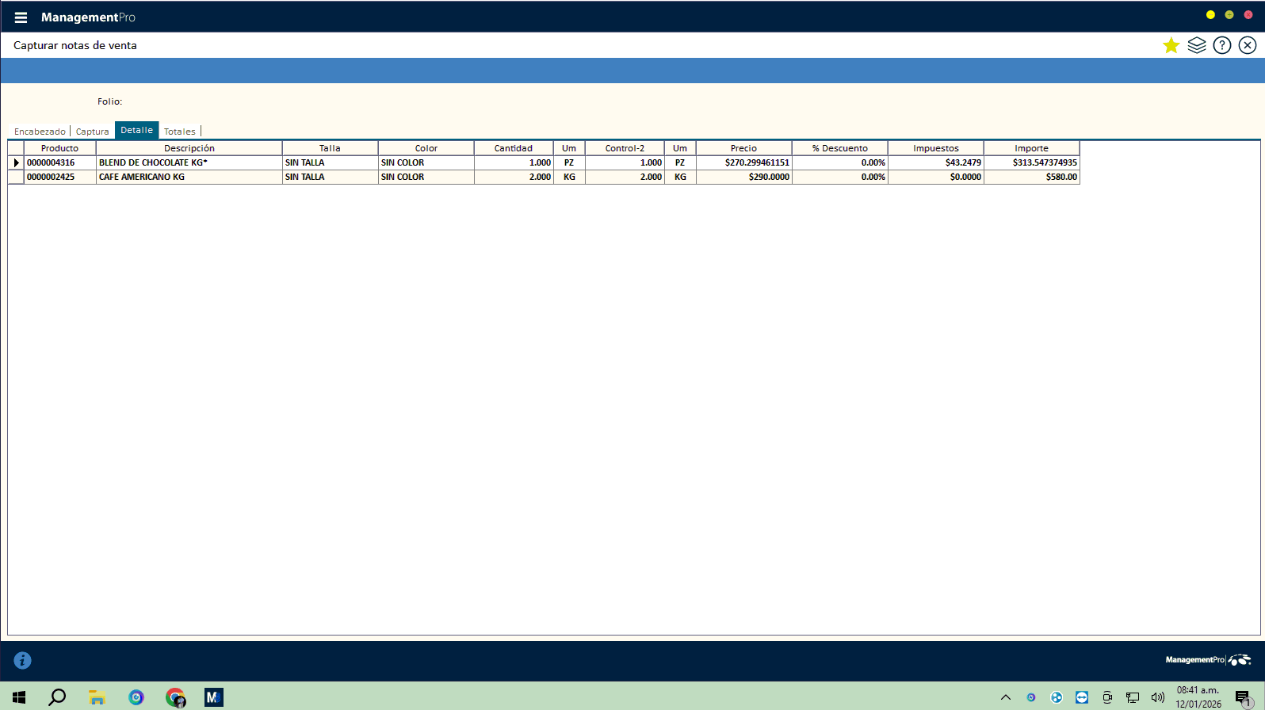Viewport: 1265px width, 710px height.
Task: Open the hamburger main menu
Action: (21, 17)
